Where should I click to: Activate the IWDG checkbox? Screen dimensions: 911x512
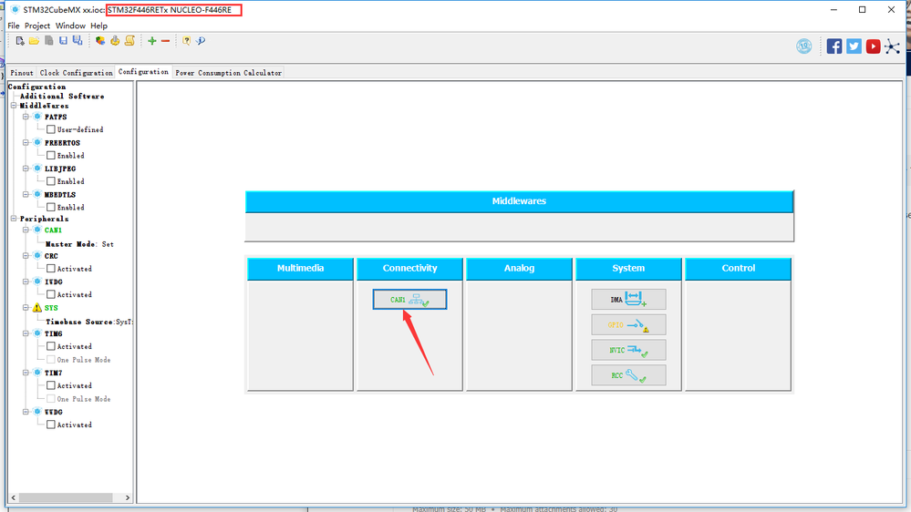[51, 294]
